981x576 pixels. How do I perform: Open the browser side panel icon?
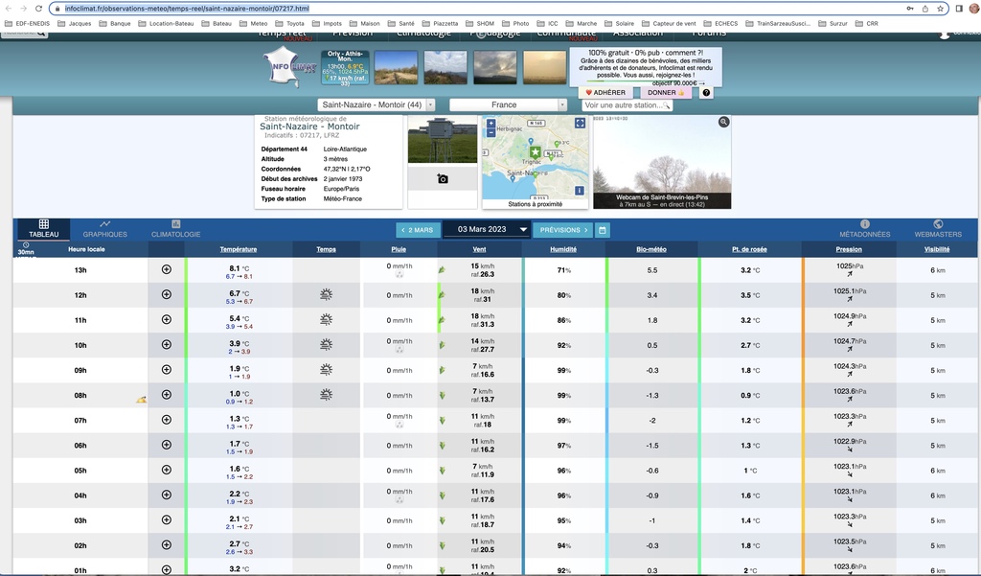coord(960,9)
